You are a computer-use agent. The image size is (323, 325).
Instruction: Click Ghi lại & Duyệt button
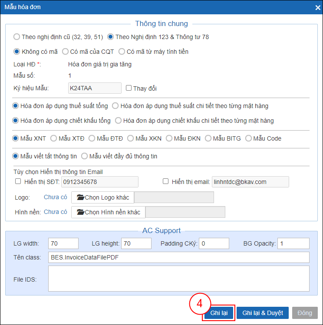263,313
